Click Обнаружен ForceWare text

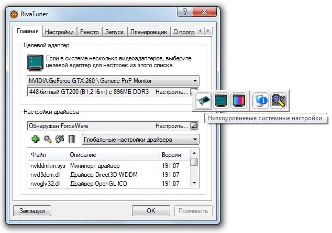pos(59,126)
